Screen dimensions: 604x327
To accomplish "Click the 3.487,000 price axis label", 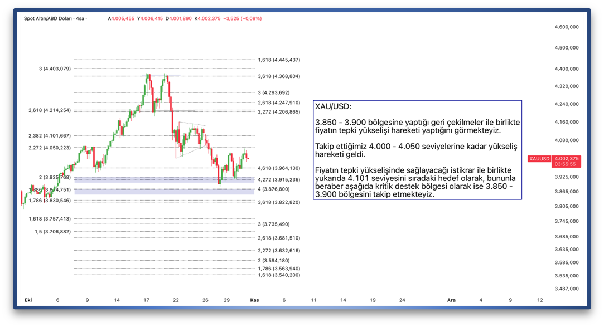I will tap(566, 289).
